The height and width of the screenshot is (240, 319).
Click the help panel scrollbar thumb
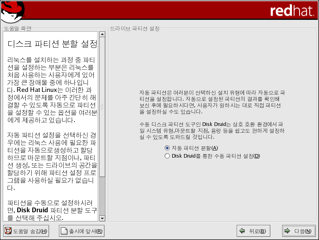tap(102, 107)
